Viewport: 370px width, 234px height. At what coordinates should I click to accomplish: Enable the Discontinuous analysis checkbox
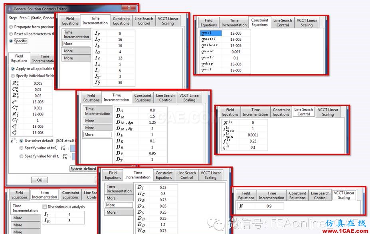tap(44, 207)
